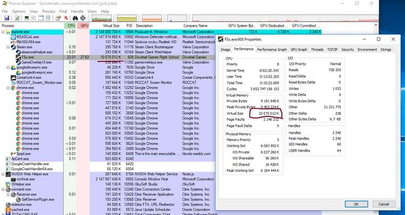Click the orange physical memory mini graph
Screen dimensions: 405x215
pyautogui.click(x=152, y=18)
